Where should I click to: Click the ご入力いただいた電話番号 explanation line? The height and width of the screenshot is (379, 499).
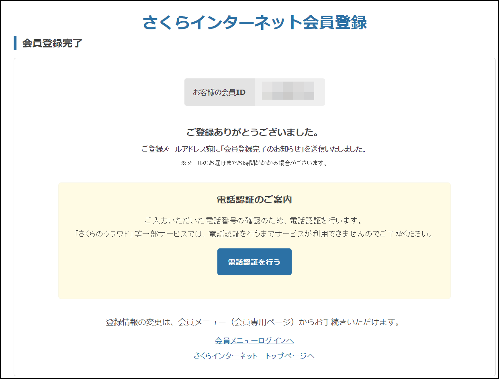tap(254, 221)
